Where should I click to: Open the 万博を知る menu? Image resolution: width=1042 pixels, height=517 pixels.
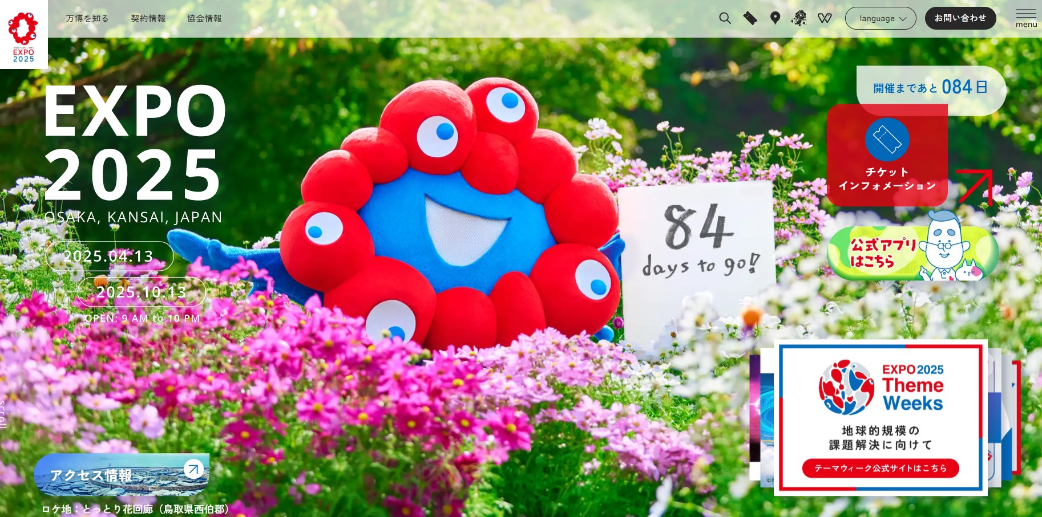pyautogui.click(x=87, y=18)
